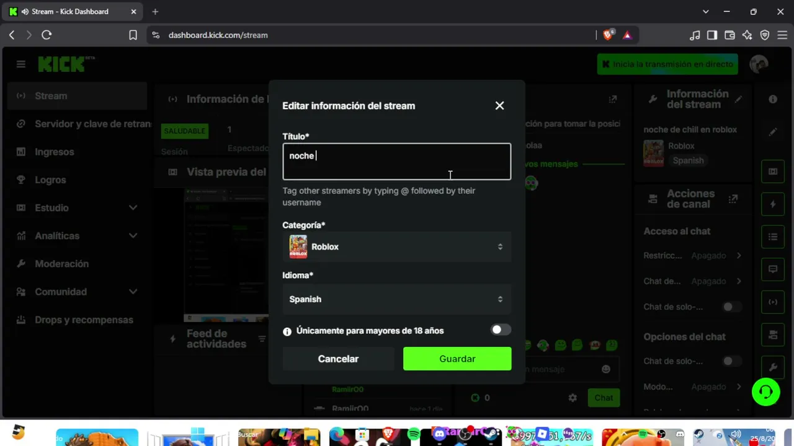Open the browser sidebar panel toggle
Image resolution: width=794 pixels, height=446 pixels.
click(712, 35)
